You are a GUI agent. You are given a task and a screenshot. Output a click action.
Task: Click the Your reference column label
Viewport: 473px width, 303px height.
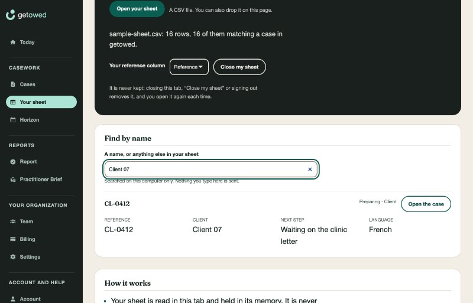[x=137, y=66]
